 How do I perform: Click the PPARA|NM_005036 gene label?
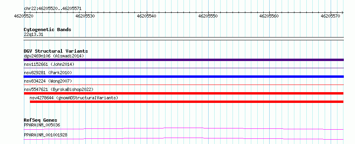click(42, 125)
